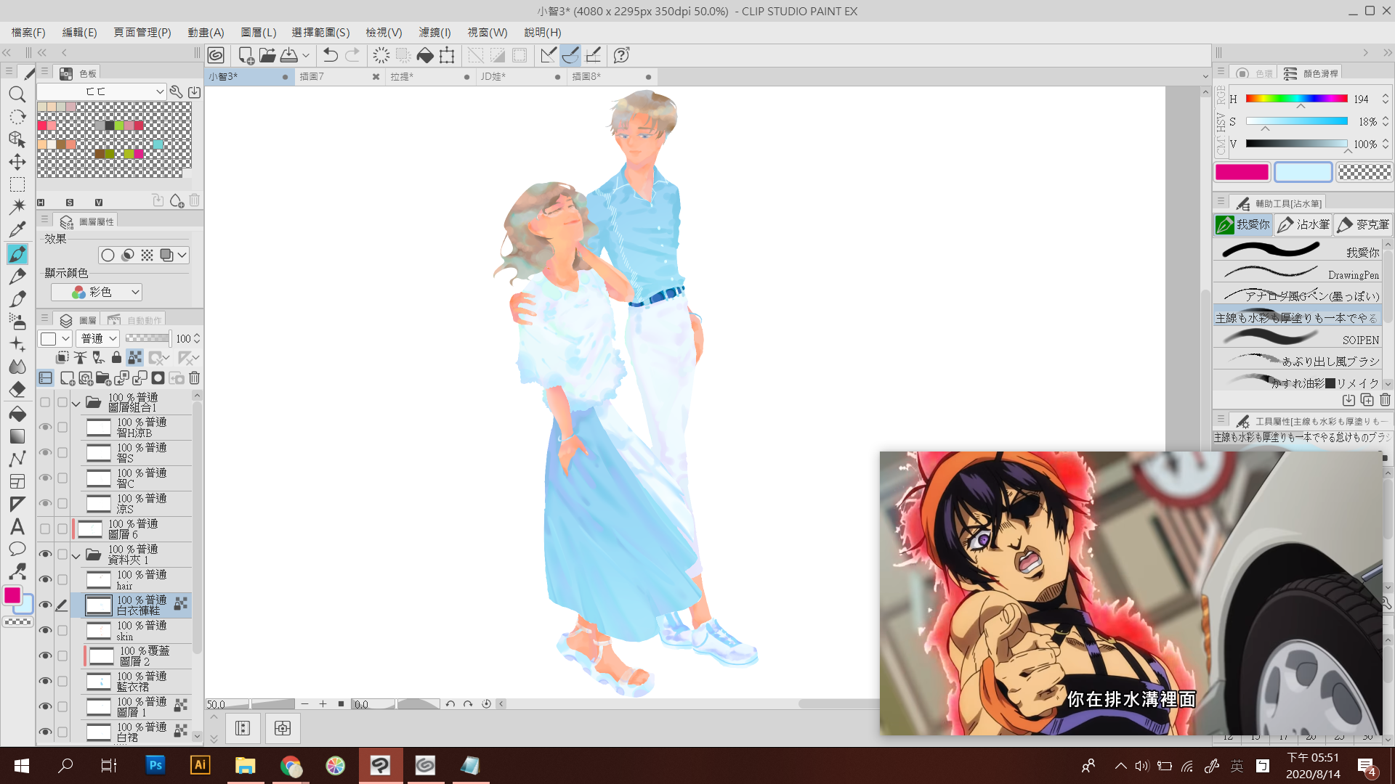This screenshot has width=1395, height=784.
Task: Click the magenta main color swatch
Action: [x=1242, y=172]
